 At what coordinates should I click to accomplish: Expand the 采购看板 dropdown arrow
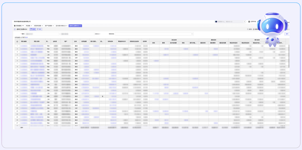click(23, 26)
